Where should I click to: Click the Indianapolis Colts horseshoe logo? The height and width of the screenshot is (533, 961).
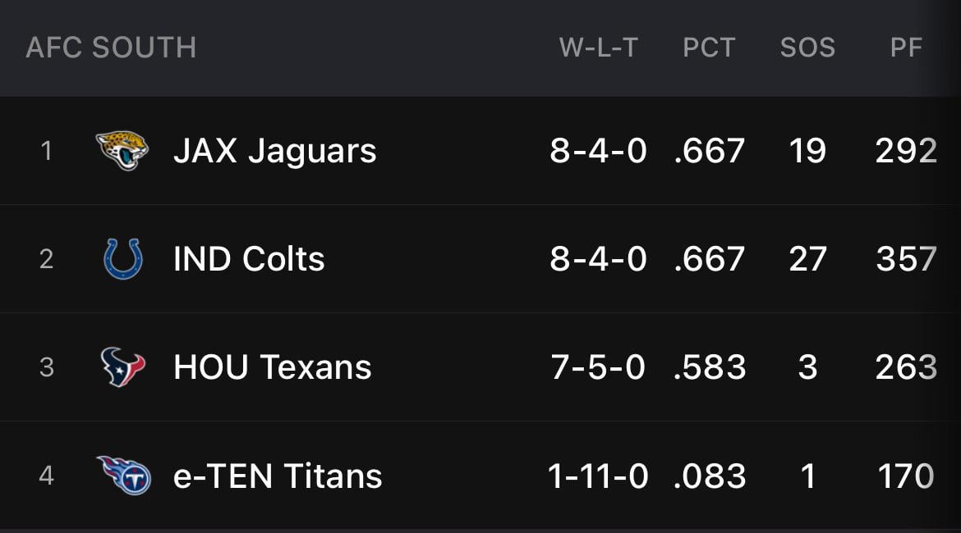click(122, 258)
